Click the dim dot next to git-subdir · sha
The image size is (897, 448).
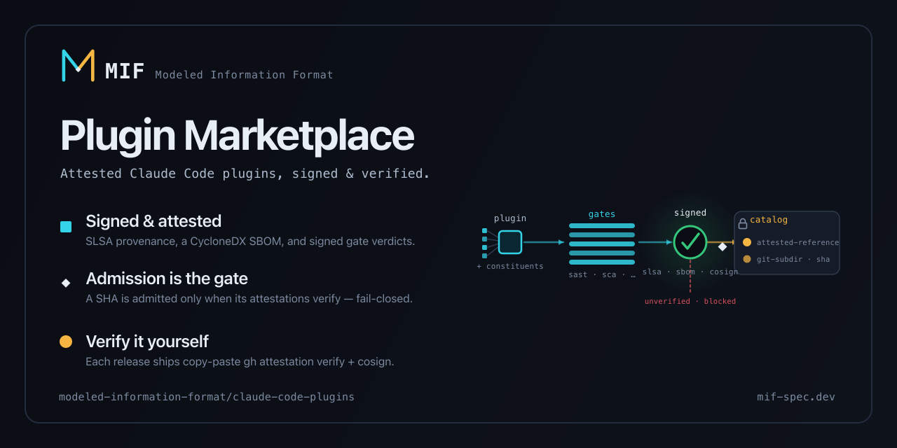[747, 259]
